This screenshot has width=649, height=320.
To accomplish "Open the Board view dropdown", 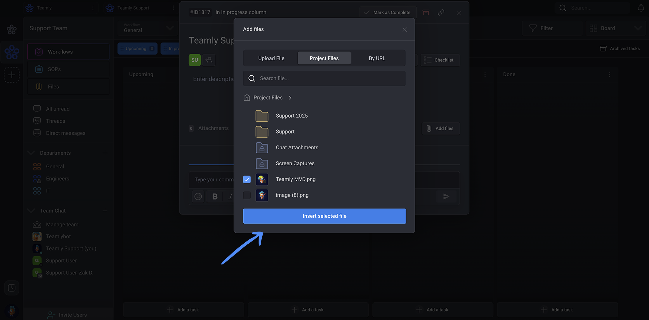I will point(615,28).
